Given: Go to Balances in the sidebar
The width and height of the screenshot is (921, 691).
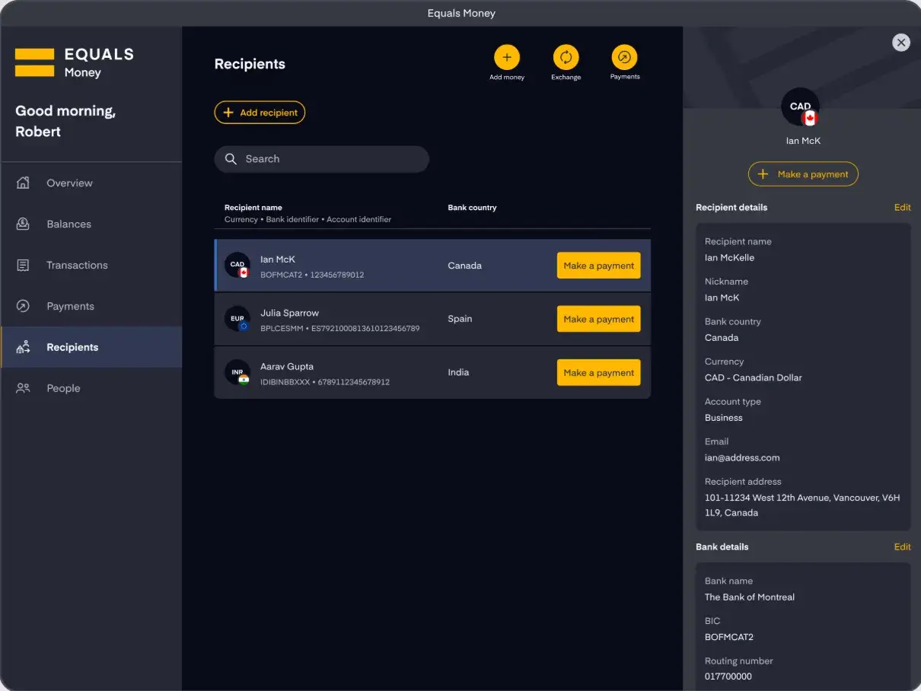Looking at the screenshot, I should tap(69, 224).
